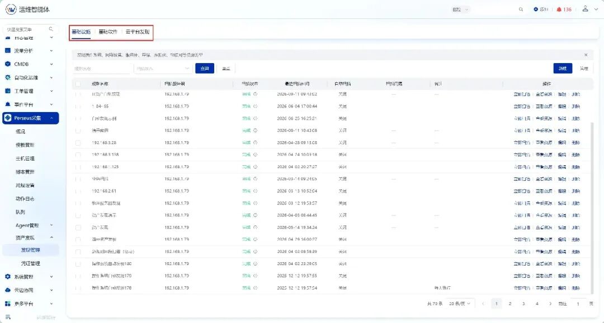Click the blue plus add icon in header
This screenshot has height=323, width=604.
(x=535, y=9)
